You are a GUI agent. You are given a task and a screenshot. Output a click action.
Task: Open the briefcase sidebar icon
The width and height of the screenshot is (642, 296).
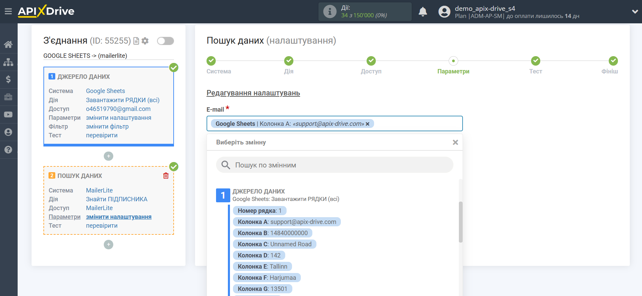(8, 97)
